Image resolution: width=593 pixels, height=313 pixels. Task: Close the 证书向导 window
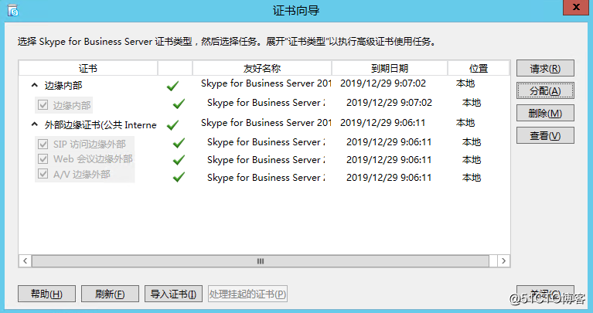[x=575, y=7]
